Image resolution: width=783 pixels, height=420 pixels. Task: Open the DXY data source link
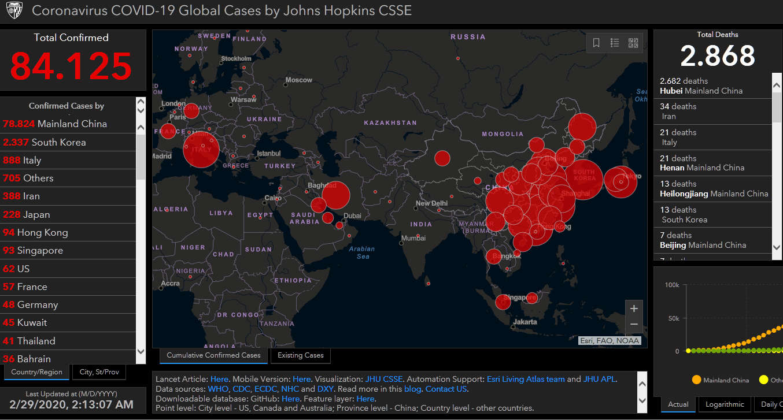(325, 389)
